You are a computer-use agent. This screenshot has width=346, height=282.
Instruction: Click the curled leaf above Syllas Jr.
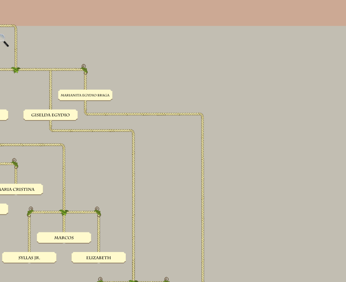(x=30, y=211)
